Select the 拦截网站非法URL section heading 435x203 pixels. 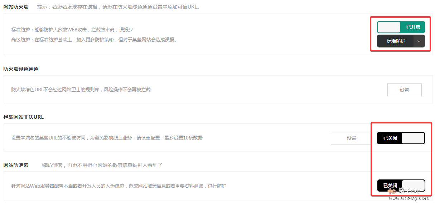[24, 117]
